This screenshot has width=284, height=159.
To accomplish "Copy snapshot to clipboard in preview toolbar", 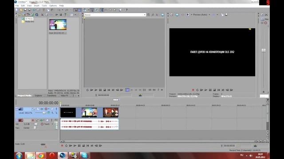I will click(x=222, y=15).
